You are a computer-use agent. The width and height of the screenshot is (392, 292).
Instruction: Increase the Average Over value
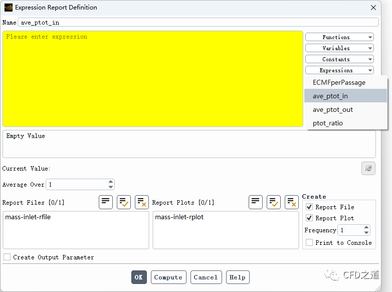coord(111,182)
